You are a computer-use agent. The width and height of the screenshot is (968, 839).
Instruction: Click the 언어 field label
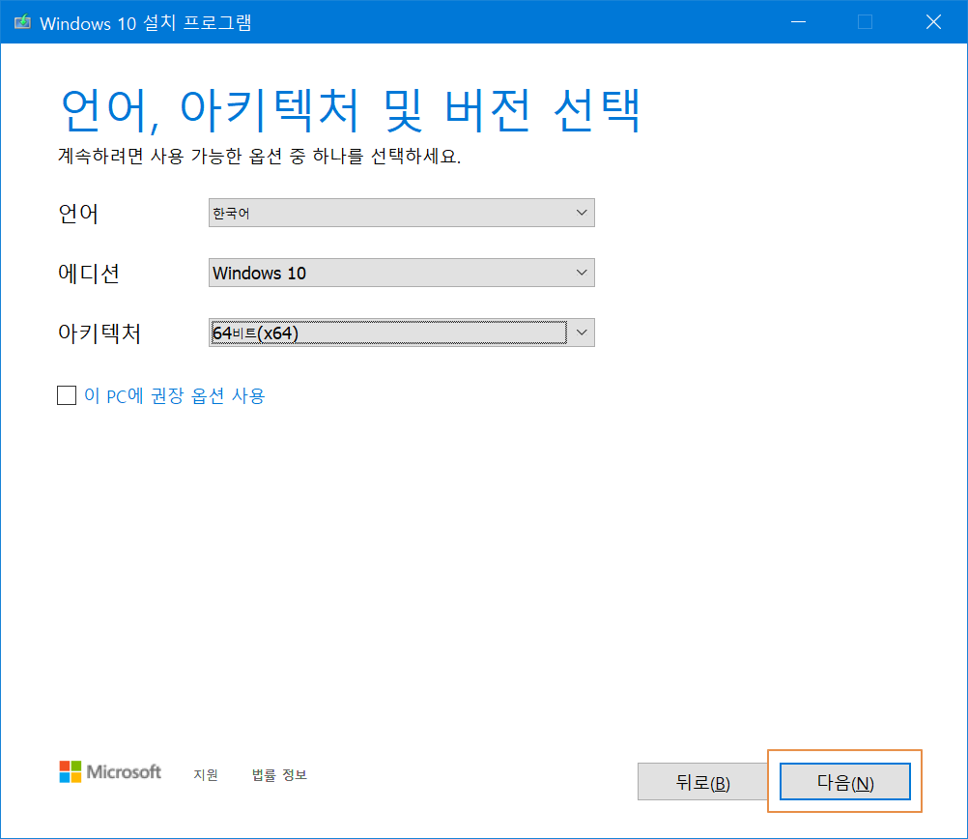pos(78,214)
